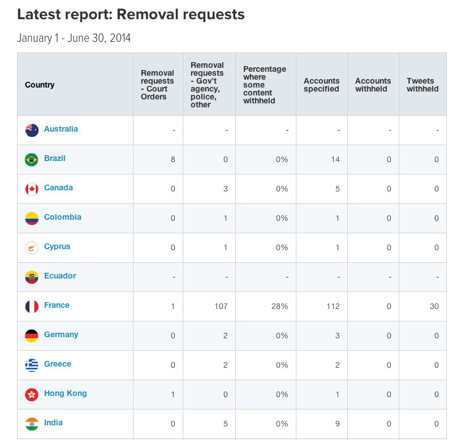Screen dimensions: 461x440
Task: Click France's 30 tweets withheld cell
Action: pos(434,307)
